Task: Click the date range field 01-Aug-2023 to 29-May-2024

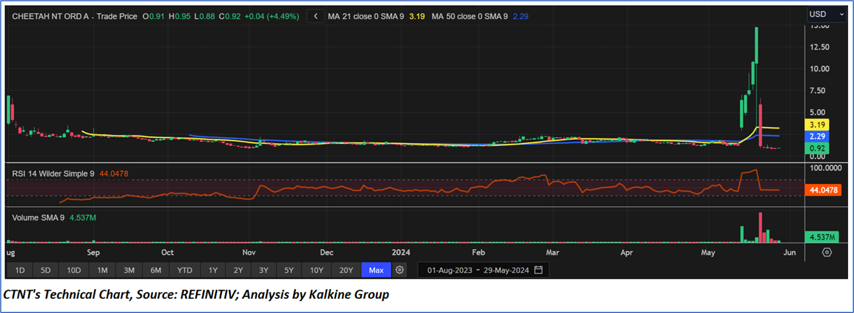Action: point(478,270)
